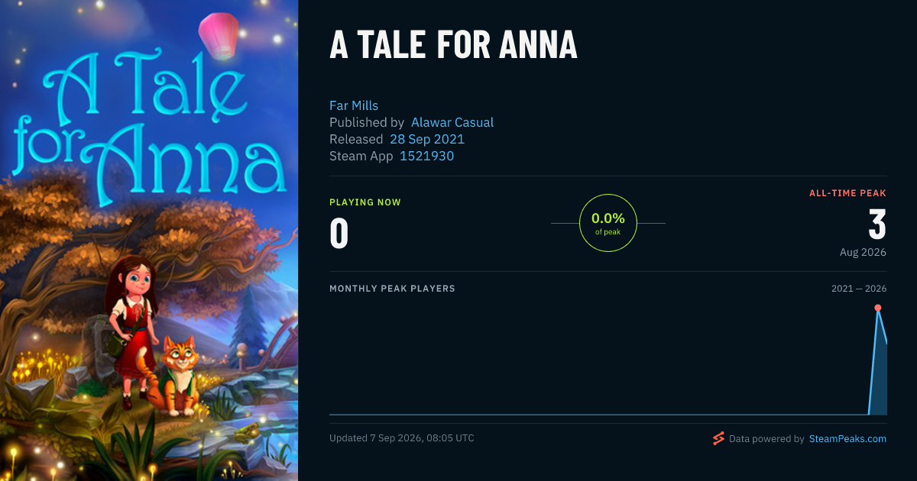The height and width of the screenshot is (481, 917).
Task: Open the Alawar Casual publisher link
Action: pos(452,122)
